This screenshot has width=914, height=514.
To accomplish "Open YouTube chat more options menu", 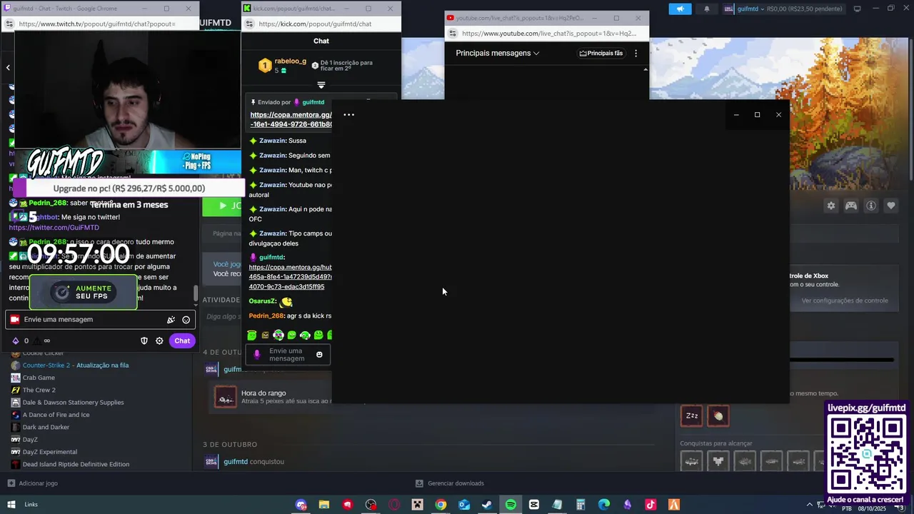I will coord(636,53).
